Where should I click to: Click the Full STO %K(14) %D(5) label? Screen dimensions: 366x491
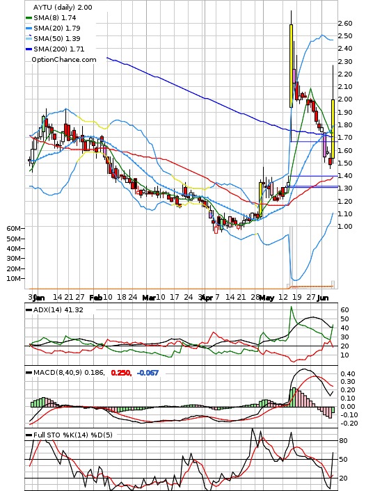click(x=72, y=435)
